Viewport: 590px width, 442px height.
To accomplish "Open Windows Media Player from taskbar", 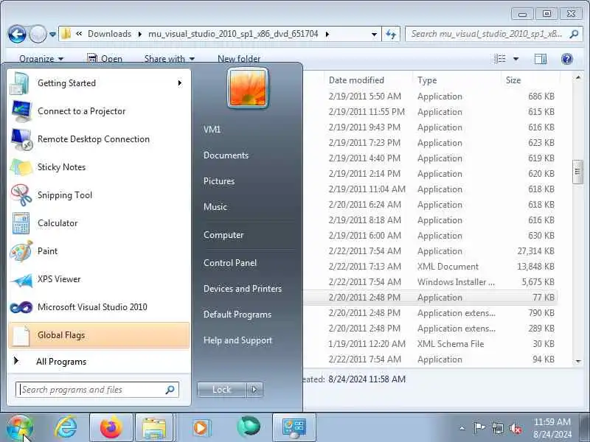I will coord(201,428).
